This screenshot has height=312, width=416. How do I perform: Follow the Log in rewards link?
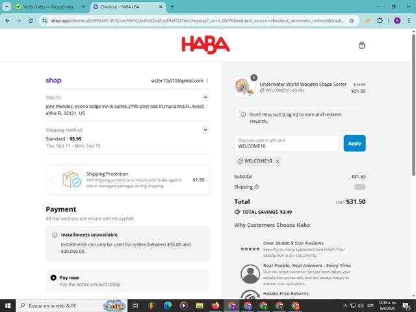click(290, 114)
